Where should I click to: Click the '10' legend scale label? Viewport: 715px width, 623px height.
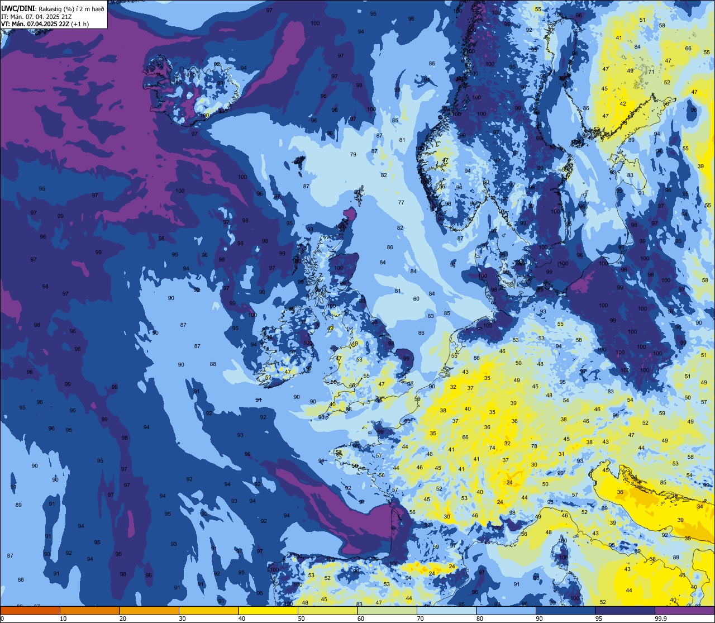[x=63, y=619]
